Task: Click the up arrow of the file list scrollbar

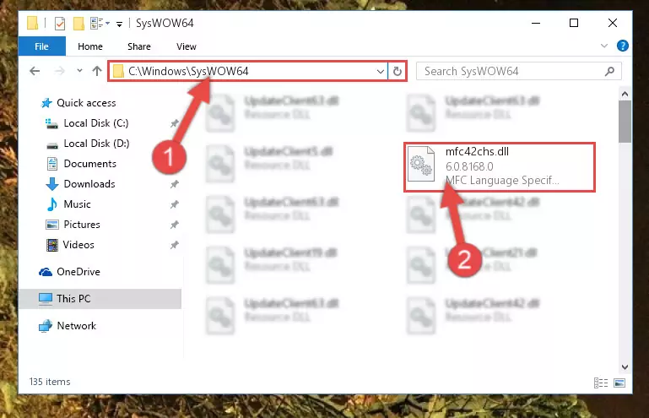Action: [625, 94]
